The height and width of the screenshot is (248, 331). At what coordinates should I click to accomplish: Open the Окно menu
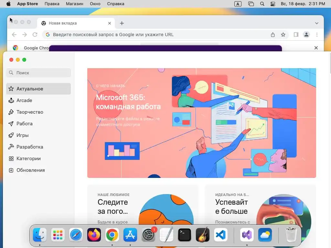click(95, 4)
